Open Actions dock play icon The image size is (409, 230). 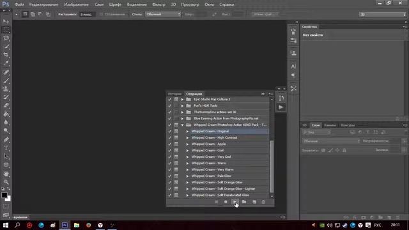[x=281, y=107]
